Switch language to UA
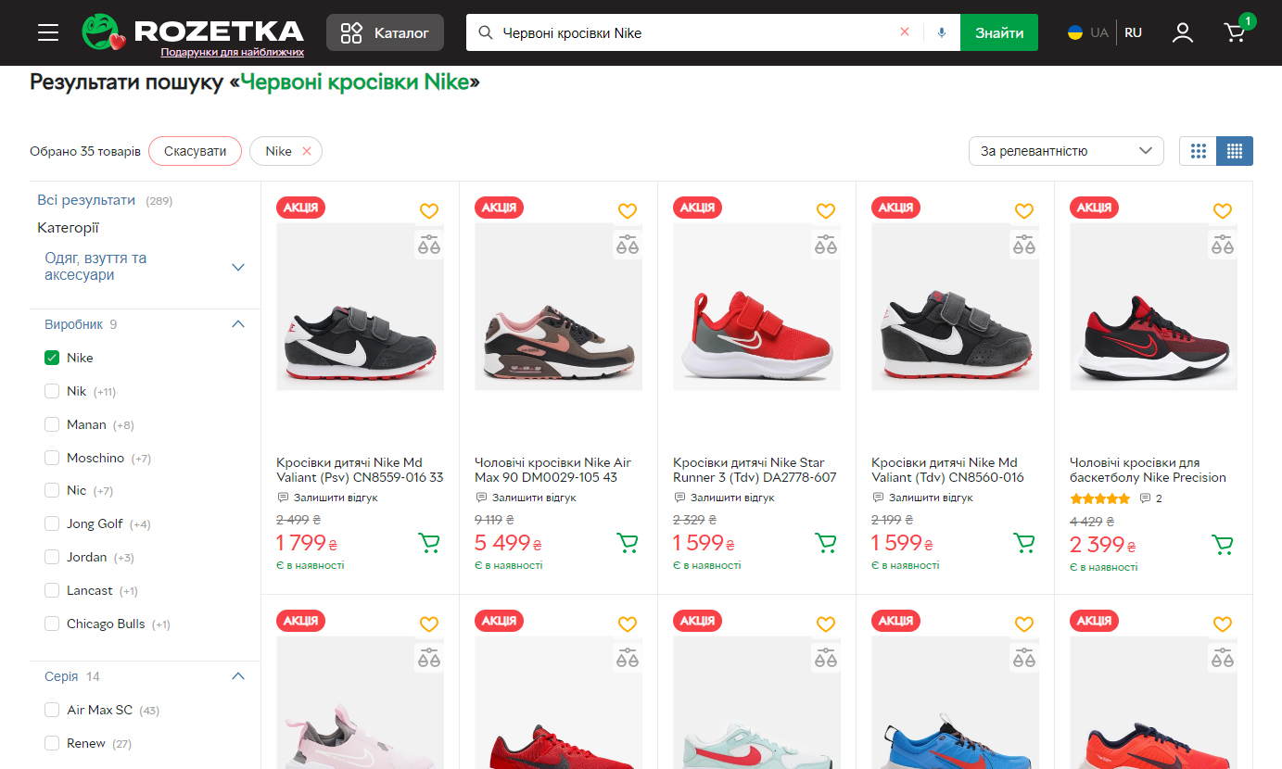 coord(1088,32)
